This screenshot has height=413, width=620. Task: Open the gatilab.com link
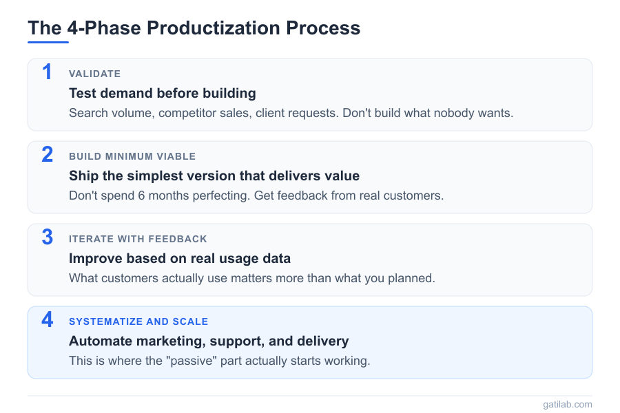click(x=567, y=404)
